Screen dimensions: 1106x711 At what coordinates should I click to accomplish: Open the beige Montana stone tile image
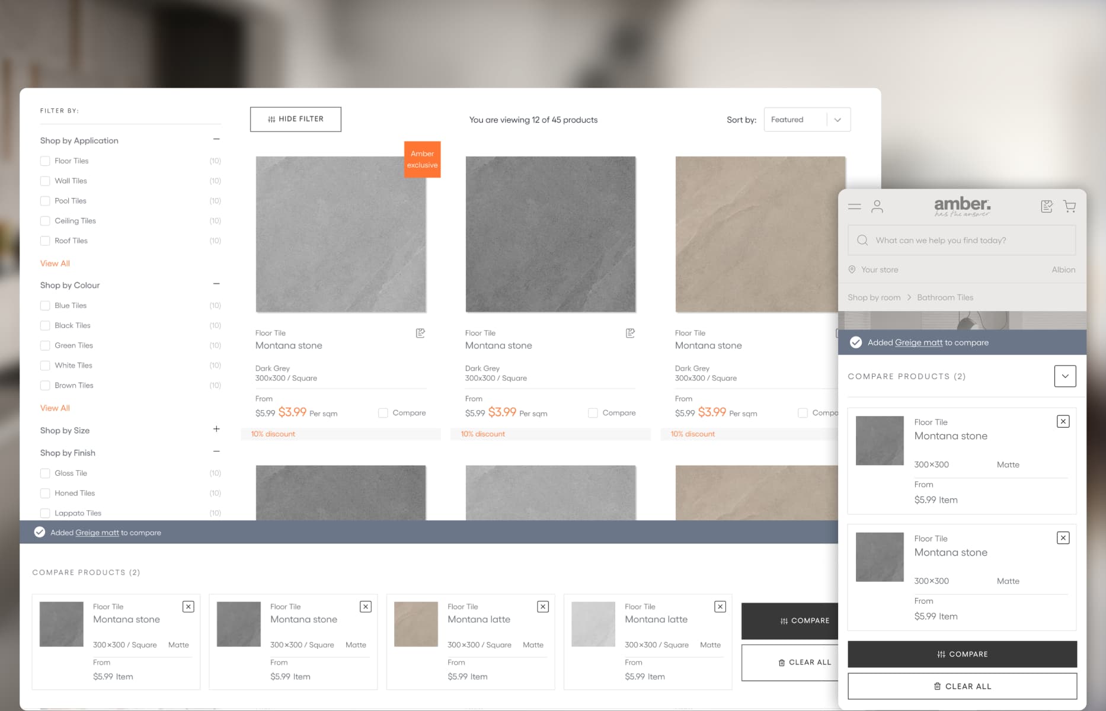(759, 234)
